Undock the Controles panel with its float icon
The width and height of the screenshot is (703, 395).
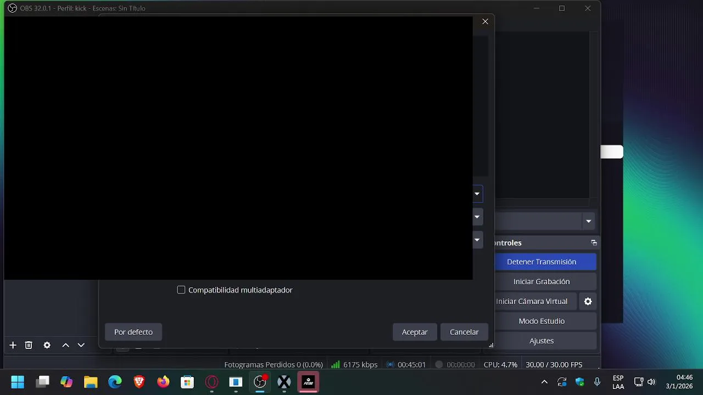tap(594, 242)
